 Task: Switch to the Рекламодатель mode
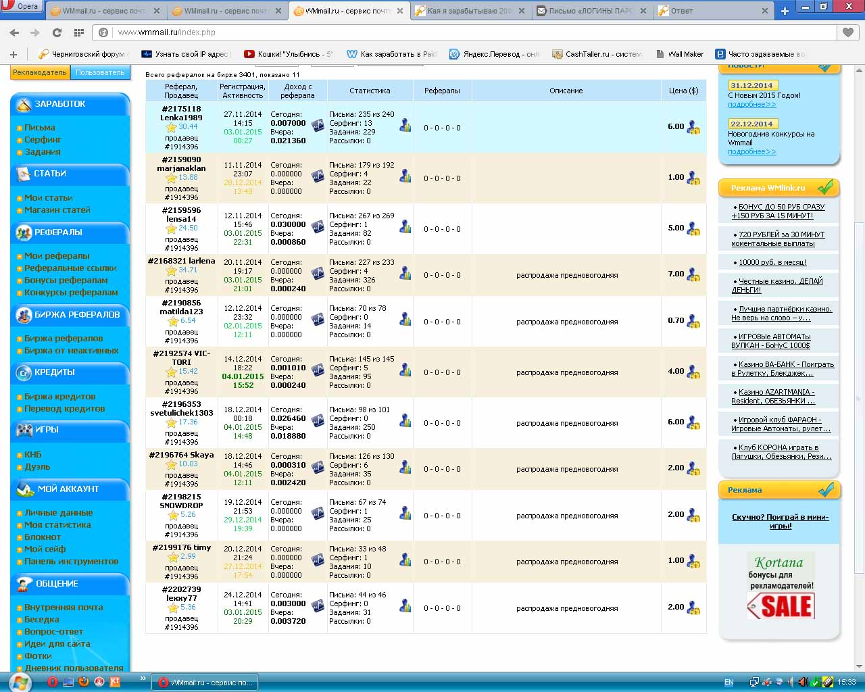(x=39, y=72)
